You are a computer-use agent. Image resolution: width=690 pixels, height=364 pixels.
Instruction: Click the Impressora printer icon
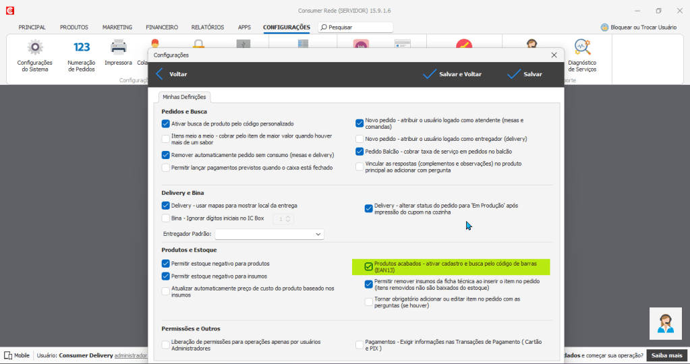(119, 47)
